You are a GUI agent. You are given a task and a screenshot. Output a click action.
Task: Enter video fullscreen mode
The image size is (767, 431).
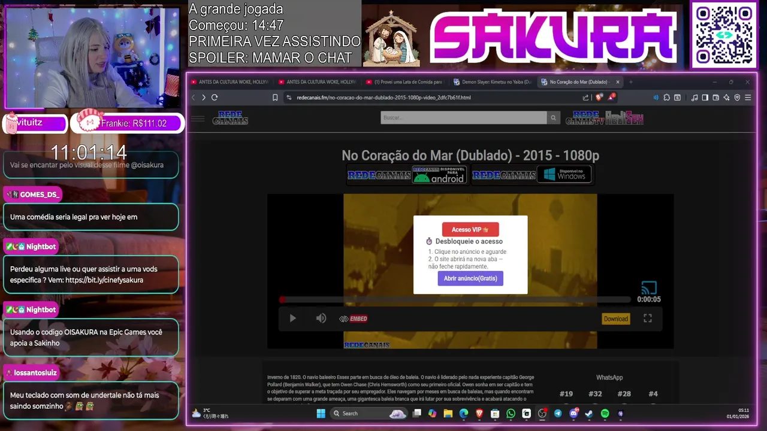pos(648,318)
